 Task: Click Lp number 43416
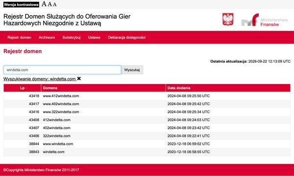(34, 112)
